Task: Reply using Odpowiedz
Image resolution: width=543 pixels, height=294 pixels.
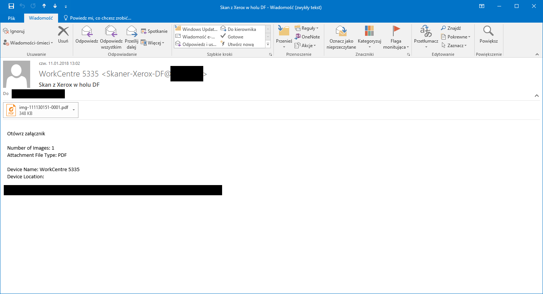Action: [87, 35]
